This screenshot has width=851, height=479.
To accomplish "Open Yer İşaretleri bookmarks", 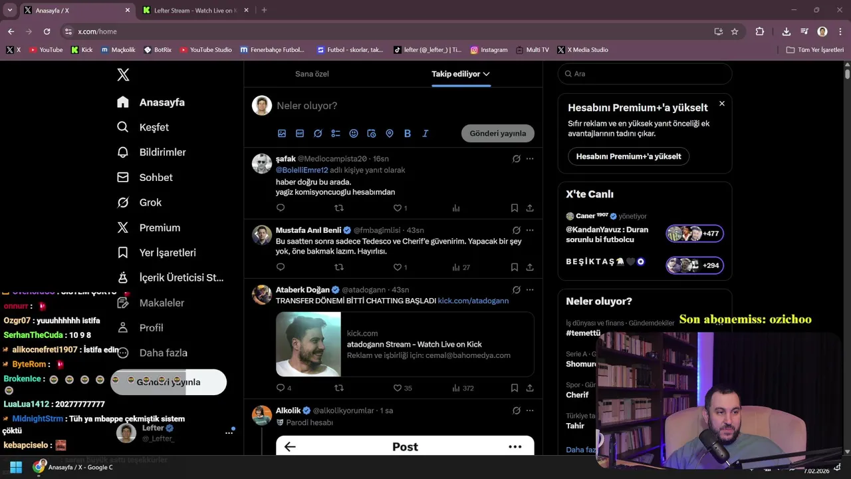I will coord(156,253).
